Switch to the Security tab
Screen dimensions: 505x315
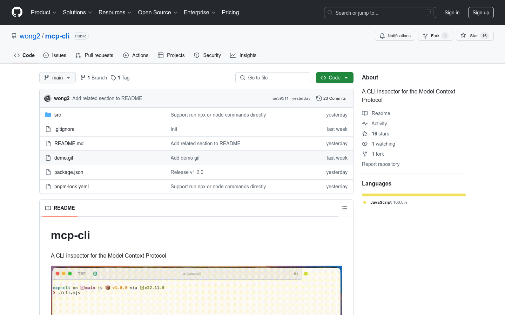208,55
